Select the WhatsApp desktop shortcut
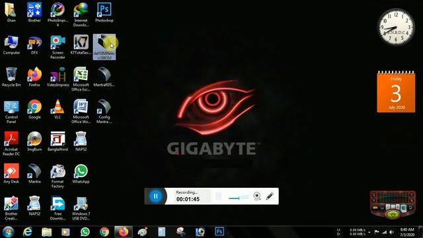 pyautogui.click(x=81, y=174)
